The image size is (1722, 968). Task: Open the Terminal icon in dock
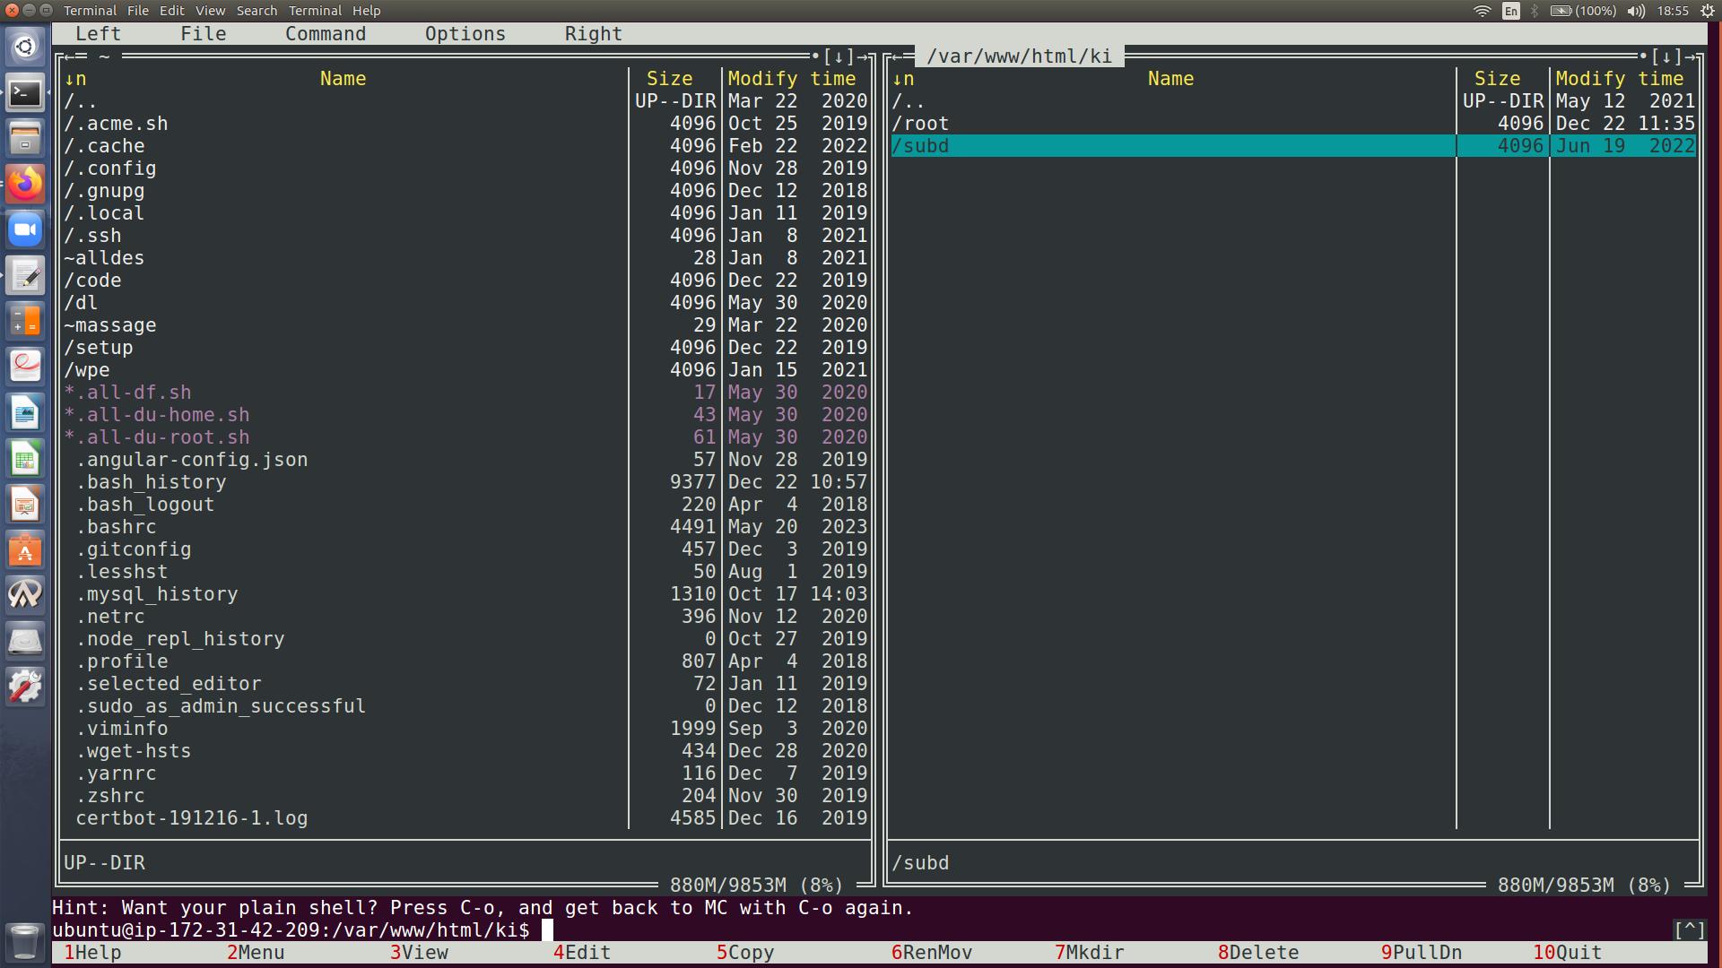pyautogui.click(x=25, y=92)
